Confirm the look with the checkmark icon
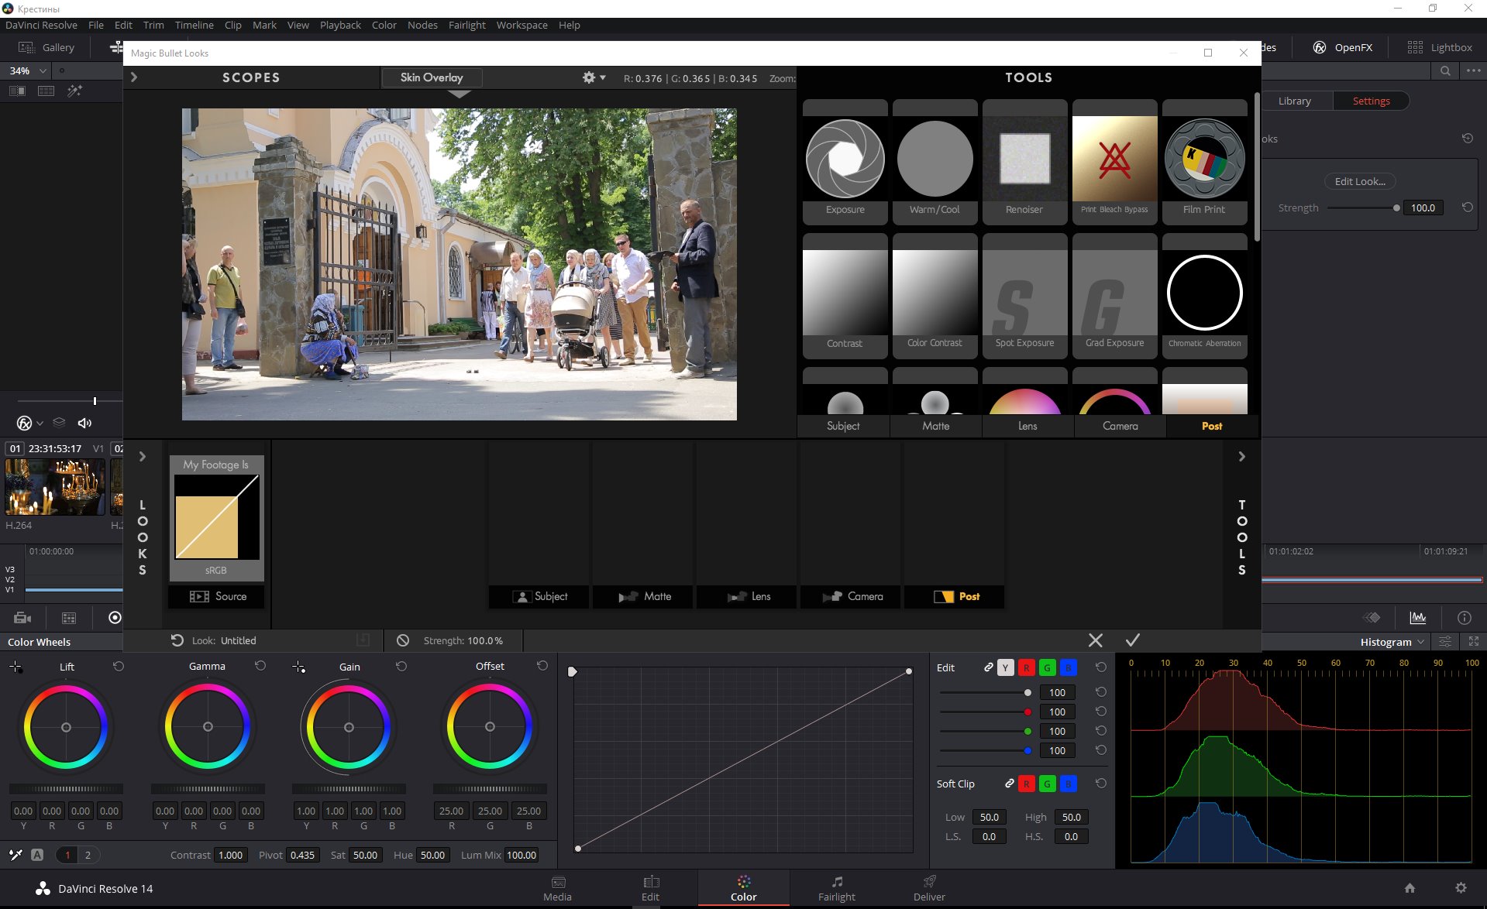This screenshot has width=1487, height=909. click(1133, 640)
